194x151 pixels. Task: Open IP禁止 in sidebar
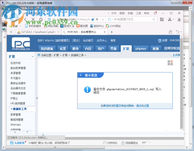click(14, 98)
